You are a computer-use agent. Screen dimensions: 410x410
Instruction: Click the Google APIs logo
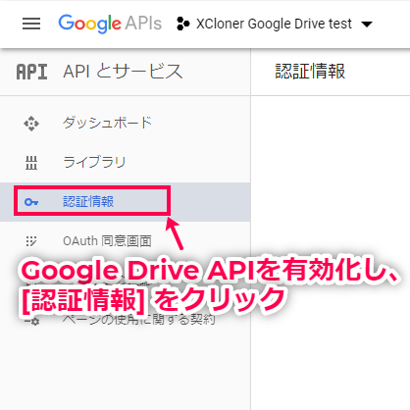pyautogui.click(x=110, y=24)
